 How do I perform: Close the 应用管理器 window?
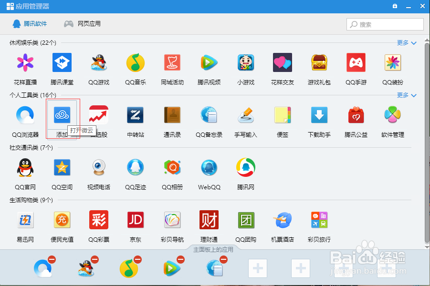(x=422, y=6)
